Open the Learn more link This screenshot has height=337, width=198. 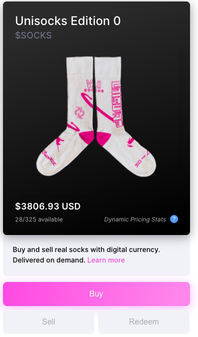point(106,260)
